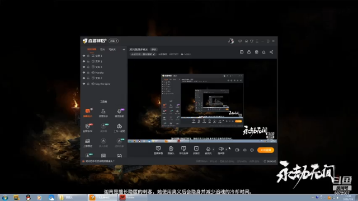Toggle visibility of Slay the Spire source
The image size is (358, 201).
[x=84, y=84]
